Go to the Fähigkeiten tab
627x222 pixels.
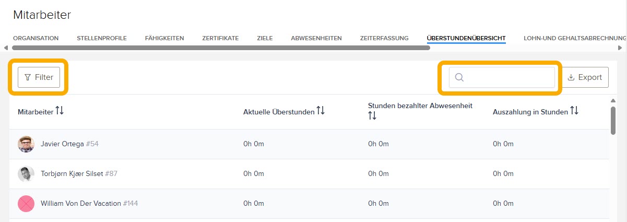click(x=164, y=38)
